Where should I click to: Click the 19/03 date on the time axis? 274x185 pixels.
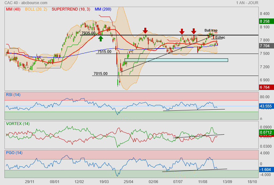pos(104,181)
